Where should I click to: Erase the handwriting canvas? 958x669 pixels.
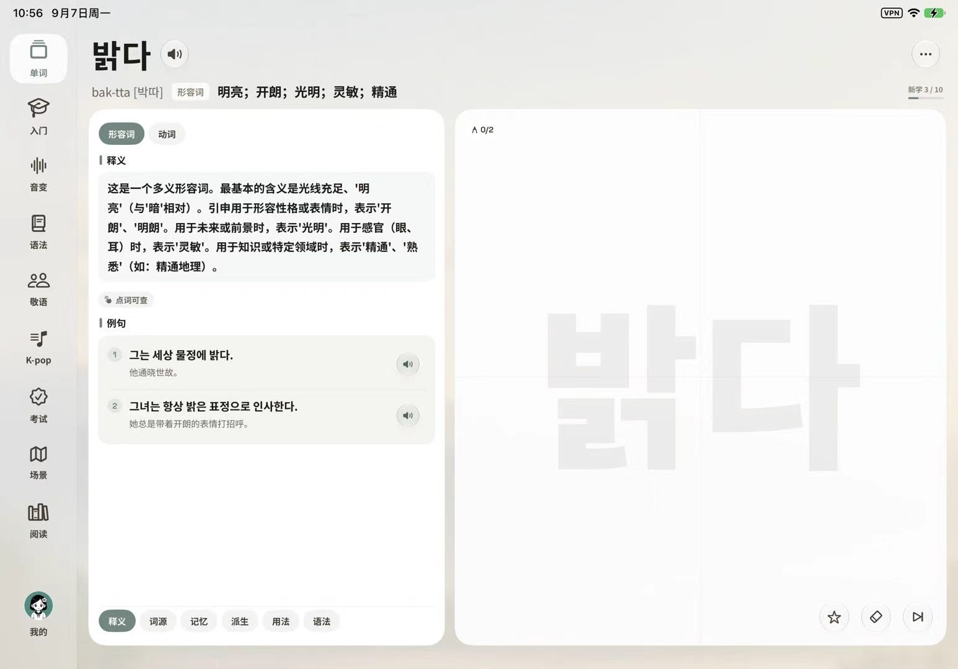coord(876,617)
